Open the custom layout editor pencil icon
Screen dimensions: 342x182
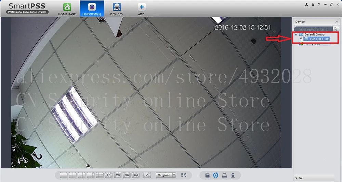click(147, 175)
